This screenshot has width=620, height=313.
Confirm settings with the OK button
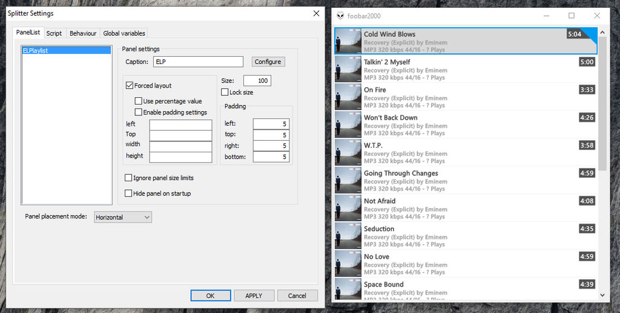click(210, 295)
